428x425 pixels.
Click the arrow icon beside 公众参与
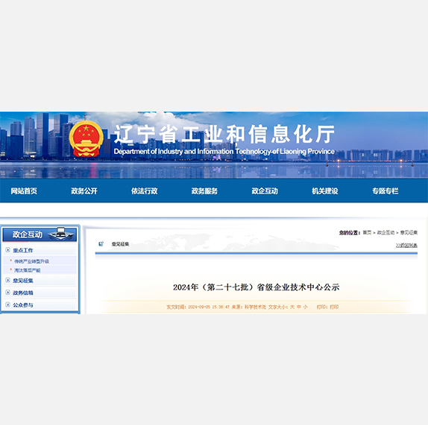click(8, 304)
